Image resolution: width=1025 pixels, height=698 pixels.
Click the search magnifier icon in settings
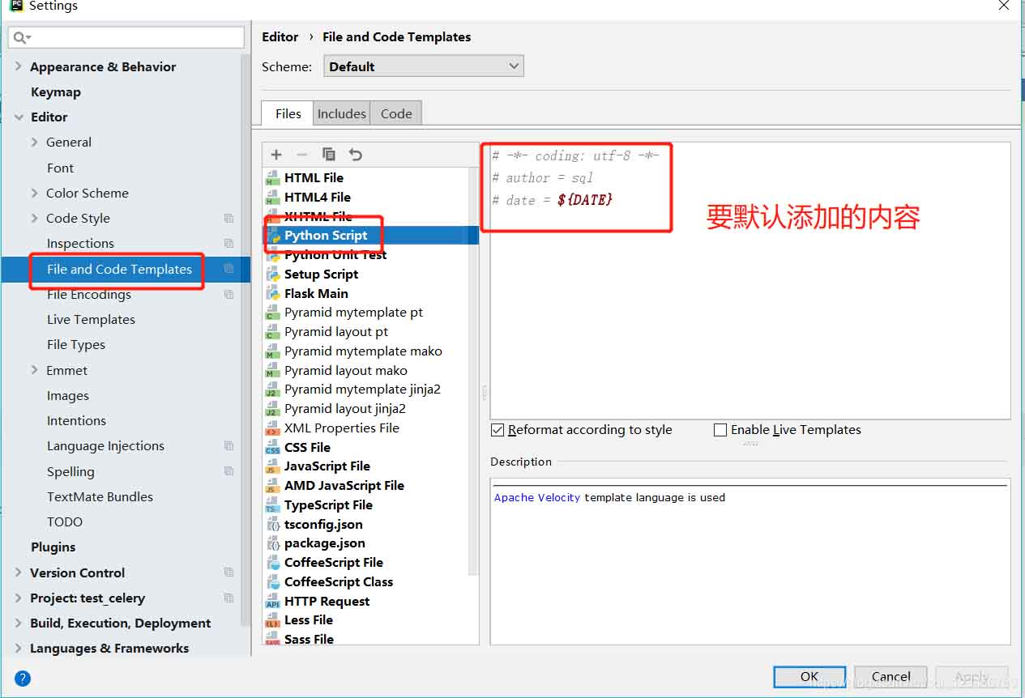point(20,37)
